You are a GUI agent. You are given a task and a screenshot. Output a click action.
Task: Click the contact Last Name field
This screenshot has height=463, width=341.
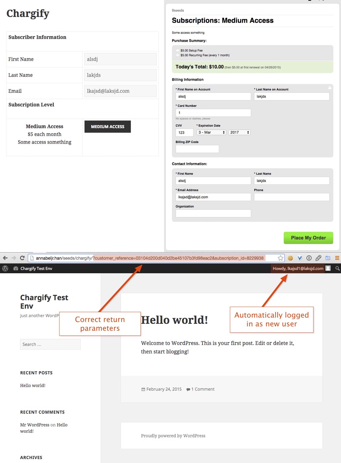coord(292,181)
